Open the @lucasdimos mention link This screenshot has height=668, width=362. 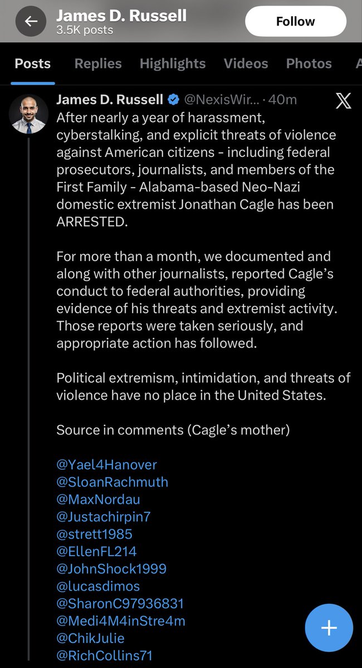tap(98, 586)
